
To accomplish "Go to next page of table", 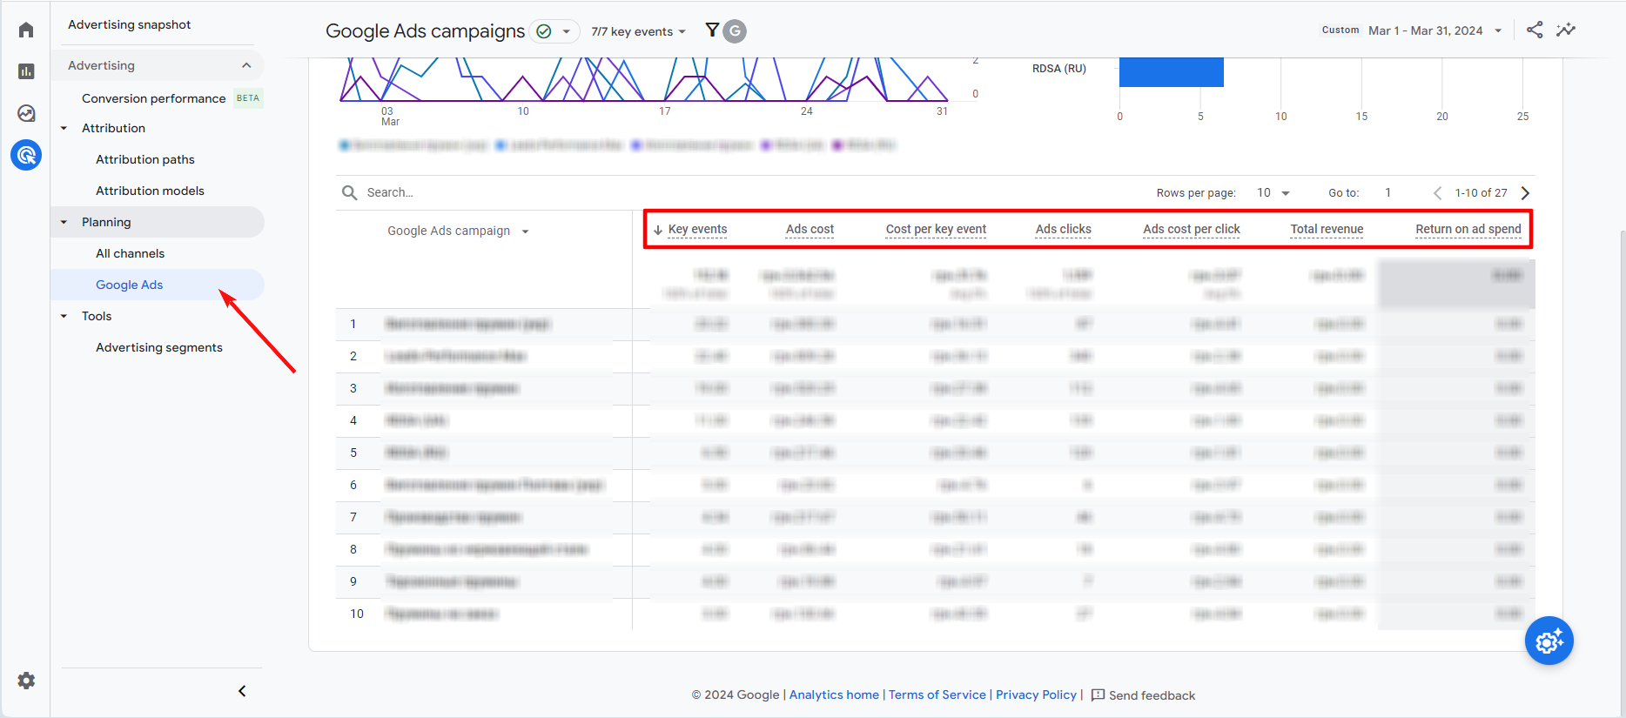I will [1525, 192].
